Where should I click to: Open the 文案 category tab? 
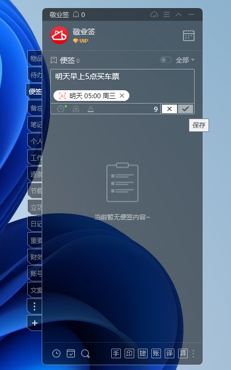point(35,290)
